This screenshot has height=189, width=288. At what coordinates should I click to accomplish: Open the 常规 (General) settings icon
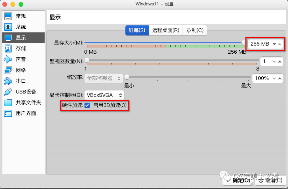8,16
